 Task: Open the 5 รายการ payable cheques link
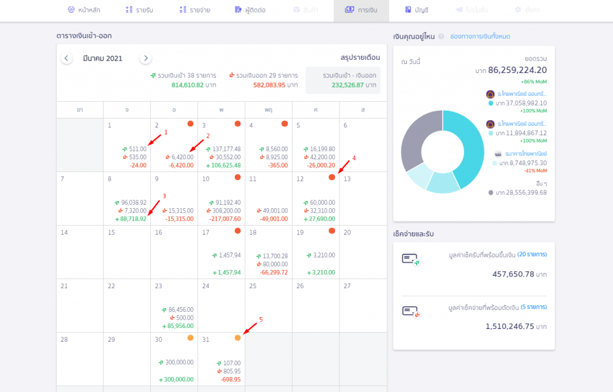tap(533, 307)
